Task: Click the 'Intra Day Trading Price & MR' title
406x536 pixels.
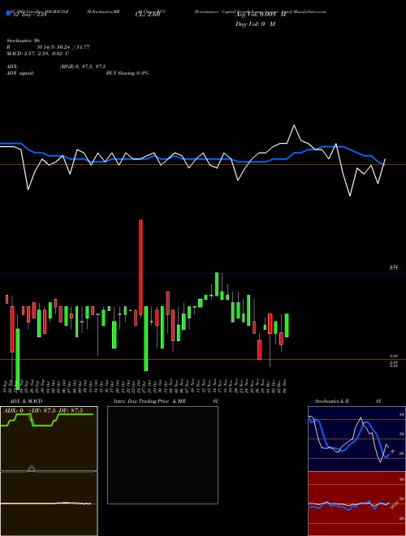Action: (149, 401)
